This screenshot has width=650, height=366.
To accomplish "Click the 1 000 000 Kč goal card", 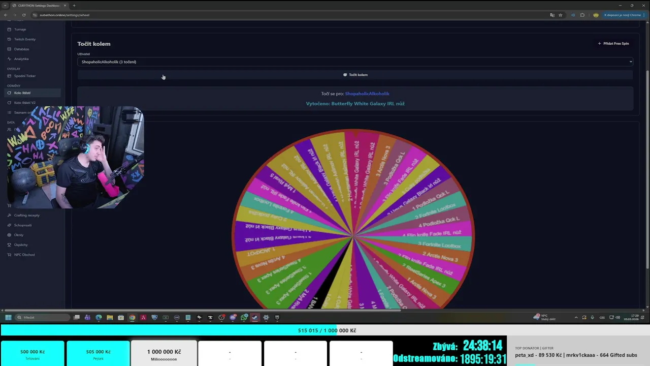I will click(164, 353).
